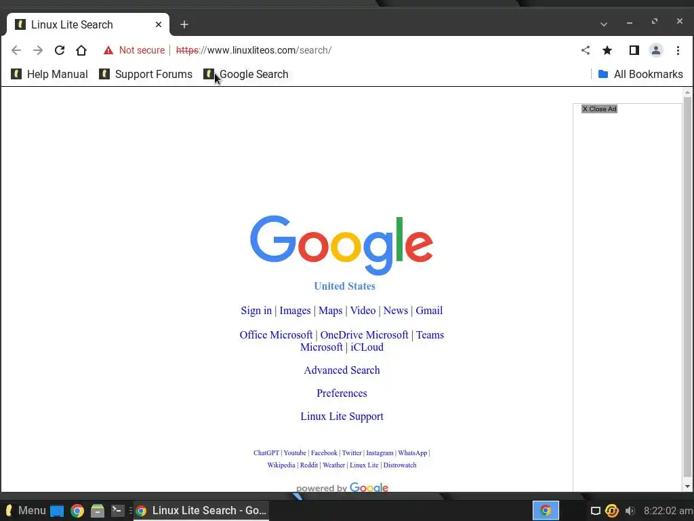
Task: Open the WhatsApp link
Action: [x=413, y=452]
